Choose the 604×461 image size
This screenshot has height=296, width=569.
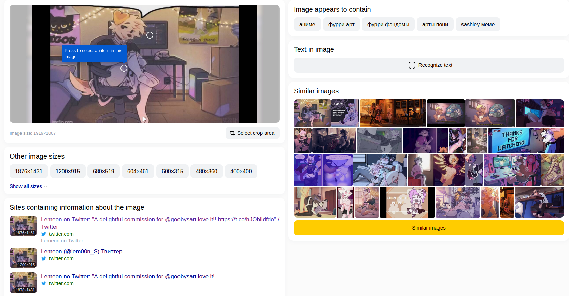pos(138,171)
